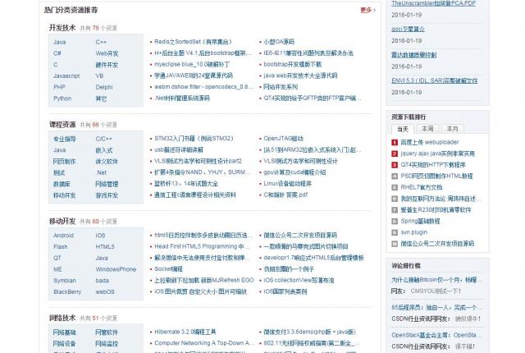Open the C# category under 开发技术
The height and width of the screenshot is (353, 525).
pyautogui.click(x=57, y=53)
